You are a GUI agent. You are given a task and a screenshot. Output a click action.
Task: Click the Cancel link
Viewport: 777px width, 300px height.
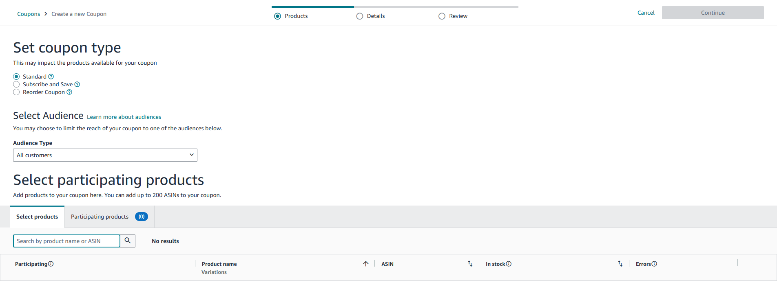click(646, 13)
